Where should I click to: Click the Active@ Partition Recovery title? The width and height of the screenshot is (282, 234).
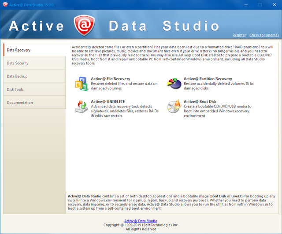(208, 79)
